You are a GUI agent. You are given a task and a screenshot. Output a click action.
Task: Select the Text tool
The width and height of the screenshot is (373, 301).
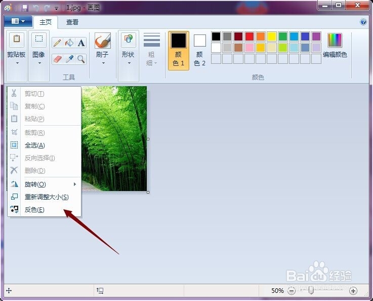(x=81, y=43)
